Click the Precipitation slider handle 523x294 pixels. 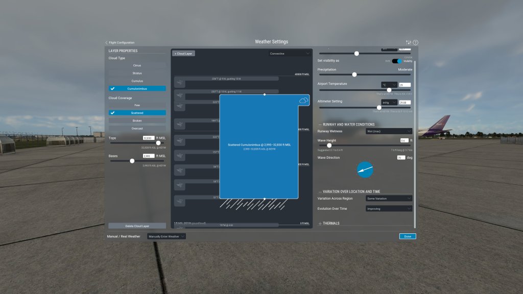click(x=354, y=75)
